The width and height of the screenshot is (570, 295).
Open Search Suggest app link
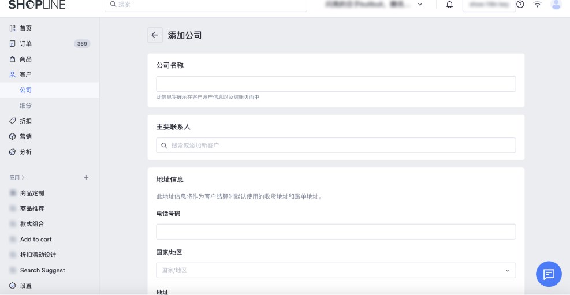43,270
